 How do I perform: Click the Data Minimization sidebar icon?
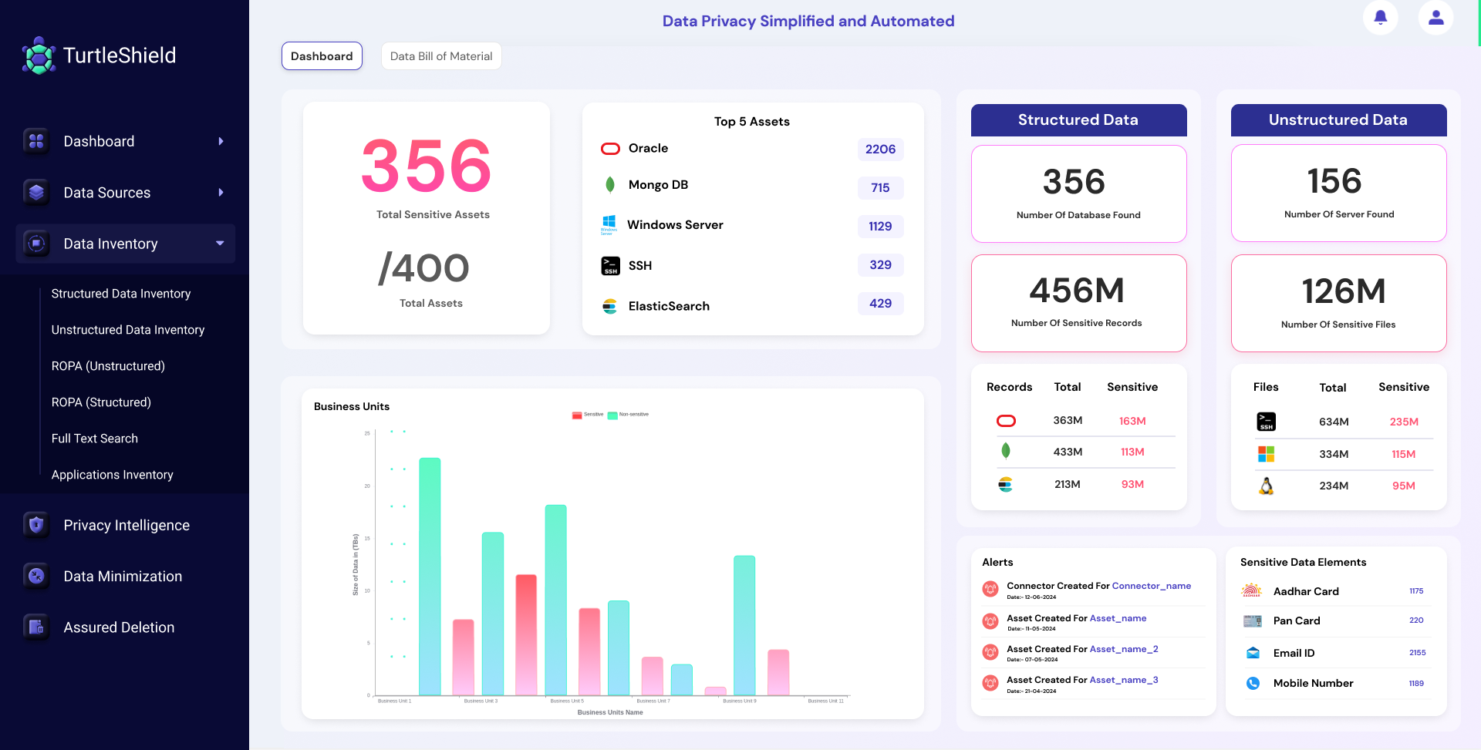click(x=36, y=576)
